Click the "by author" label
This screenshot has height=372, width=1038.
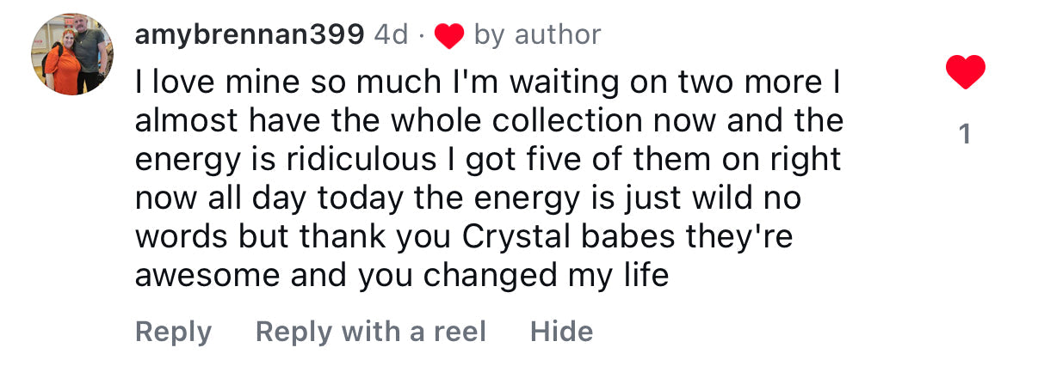(x=537, y=34)
